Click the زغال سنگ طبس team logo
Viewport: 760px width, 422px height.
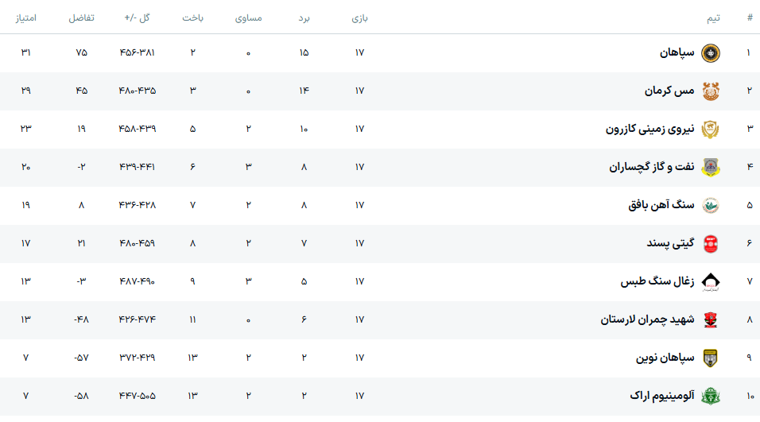click(710, 281)
